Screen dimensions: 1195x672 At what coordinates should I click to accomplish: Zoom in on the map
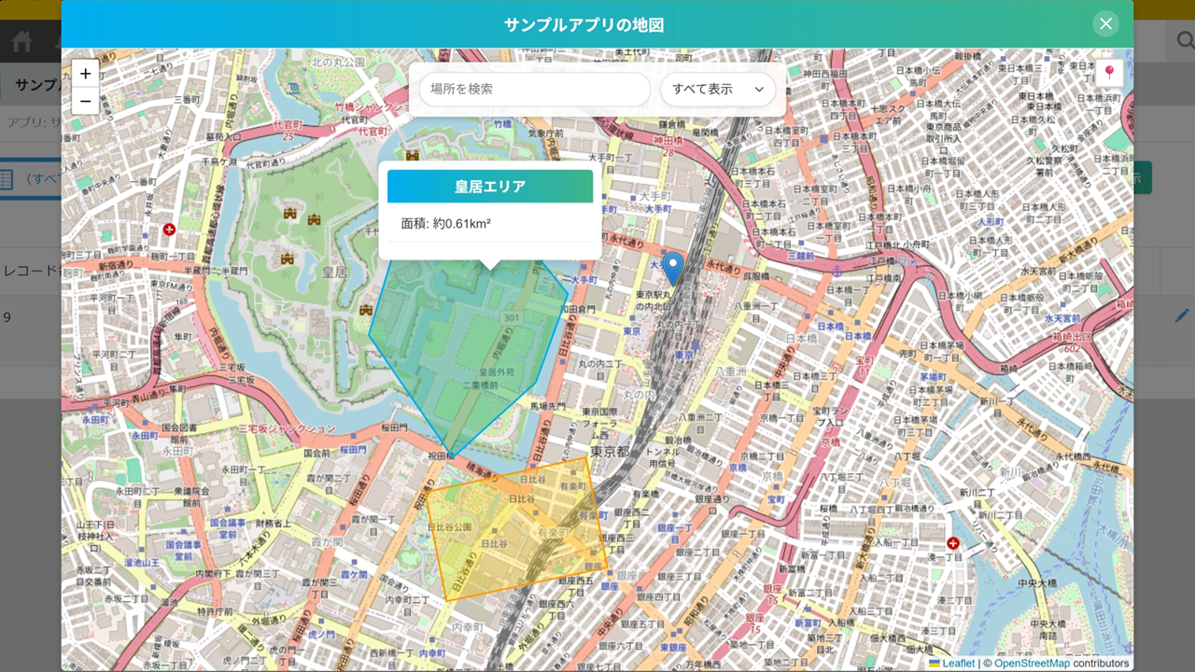(86, 74)
